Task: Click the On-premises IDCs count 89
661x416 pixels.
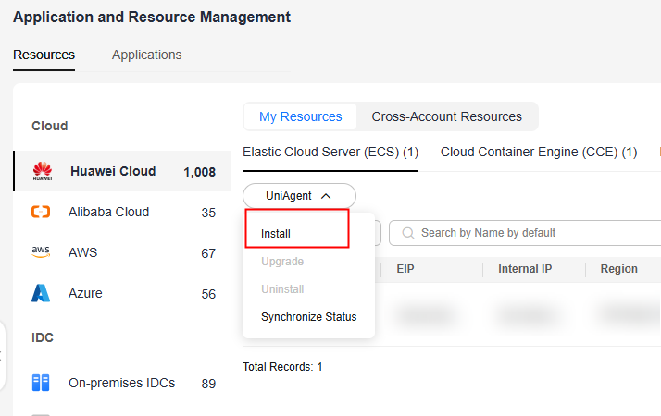Action: [x=208, y=384]
